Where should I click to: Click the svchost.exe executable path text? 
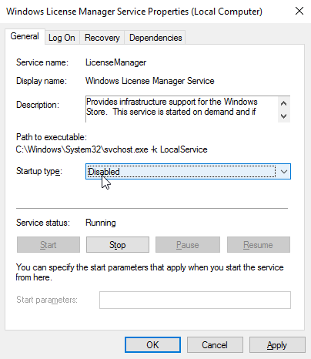coord(112,149)
